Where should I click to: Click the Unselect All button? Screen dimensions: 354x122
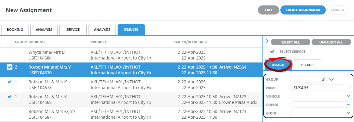pyautogui.click(x=331, y=42)
